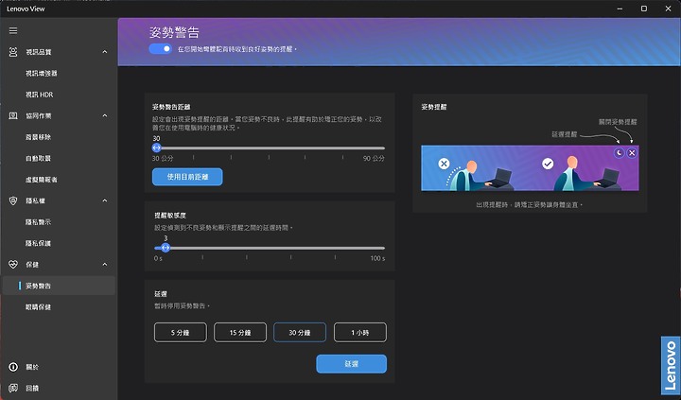Open the 回饋 feedback icon
The width and height of the screenshot is (681, 400).
tap(13, 388)
